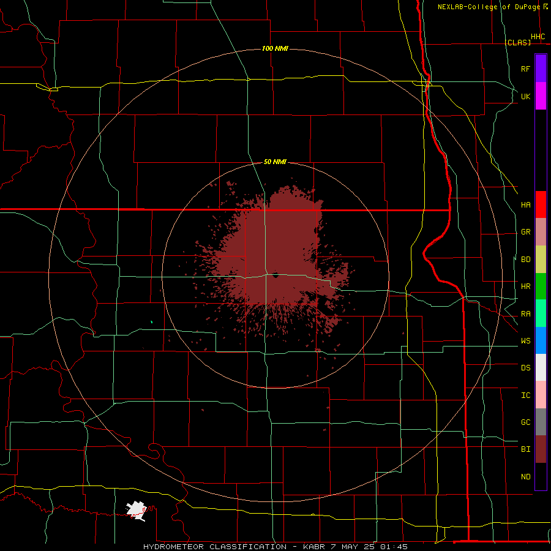Image resolution: width=551 pixels, height=551 pixels.
Task: Click the light pink IC legend swatch
Action: point(541,395)
